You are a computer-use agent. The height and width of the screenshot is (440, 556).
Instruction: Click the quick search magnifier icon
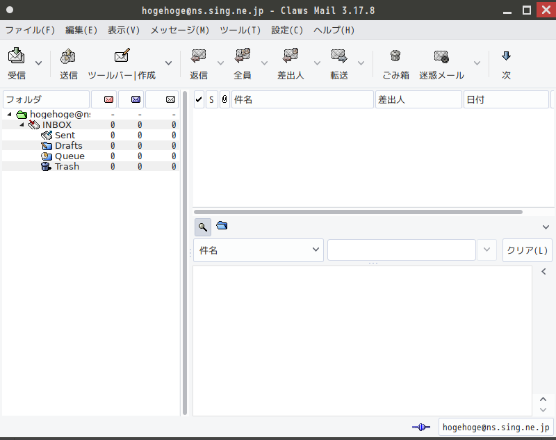point(203,227)
